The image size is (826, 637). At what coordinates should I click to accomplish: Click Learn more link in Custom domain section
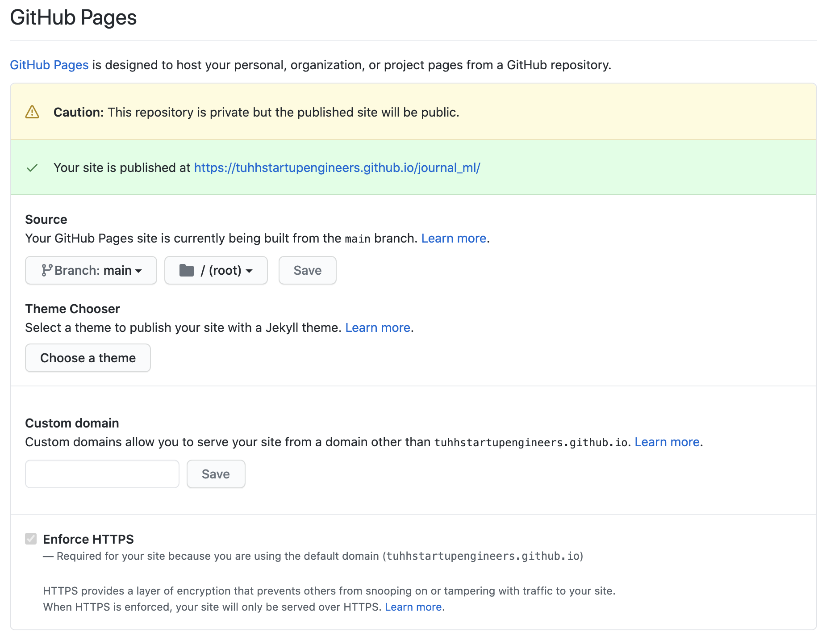(x=667, y=442)
